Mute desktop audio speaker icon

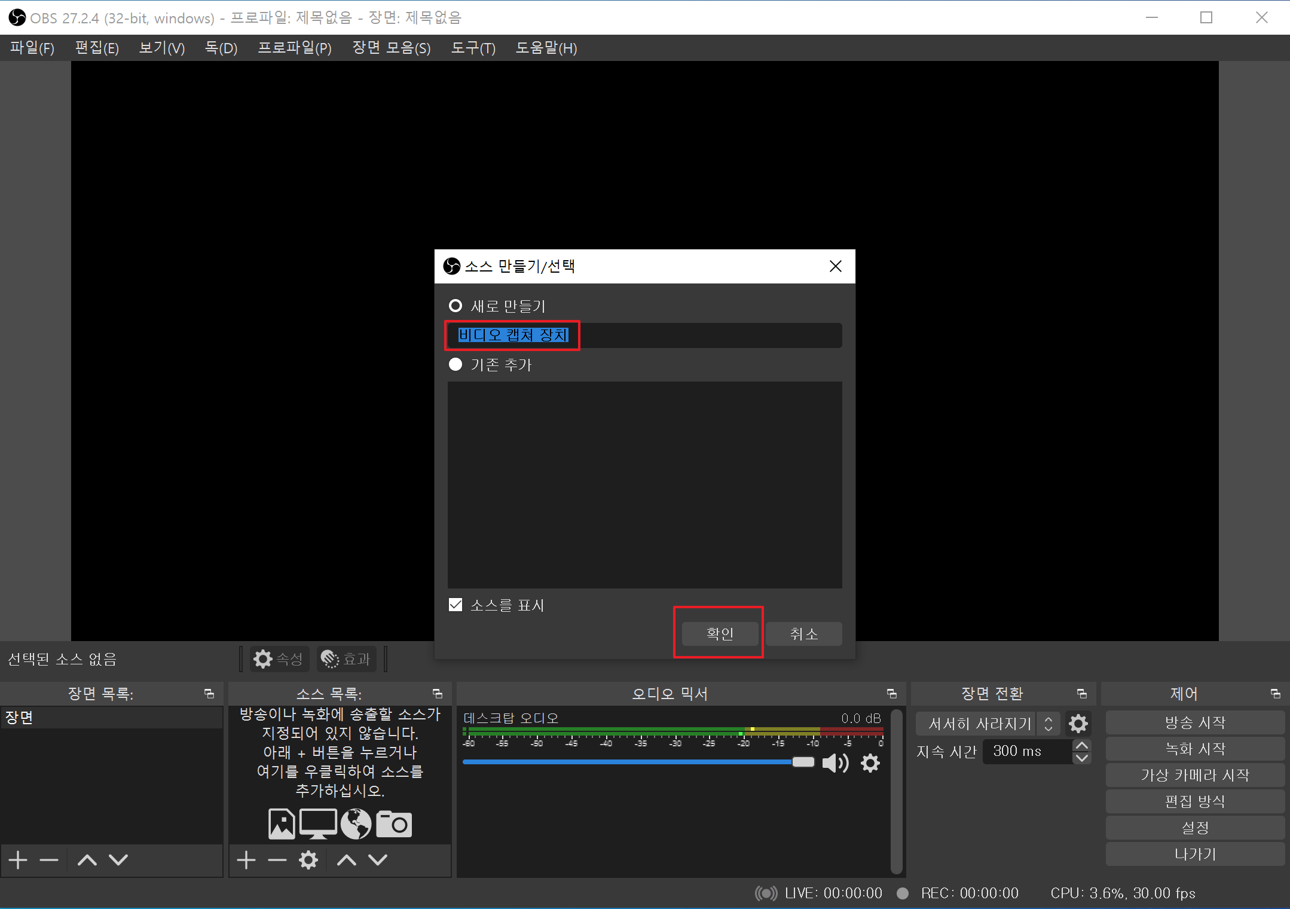[836, 763]
